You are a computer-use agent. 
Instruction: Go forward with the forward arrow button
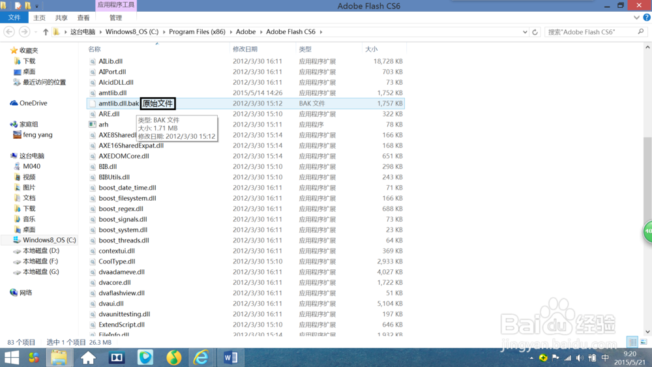click(25, 31)
